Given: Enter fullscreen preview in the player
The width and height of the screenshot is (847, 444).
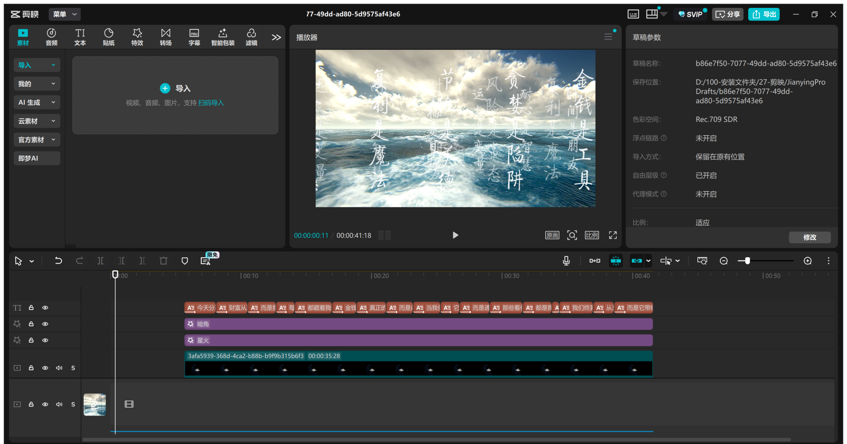Looking at the screenshot, I should (613, 235).
